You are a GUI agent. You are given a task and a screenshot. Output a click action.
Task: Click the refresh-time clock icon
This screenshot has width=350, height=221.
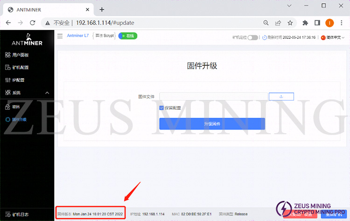pos(264,37)
